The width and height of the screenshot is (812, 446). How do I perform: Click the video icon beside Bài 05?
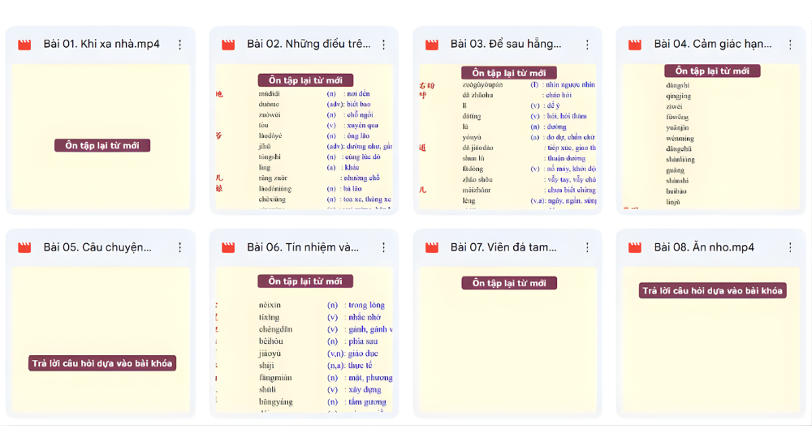[x=24, y=248]
